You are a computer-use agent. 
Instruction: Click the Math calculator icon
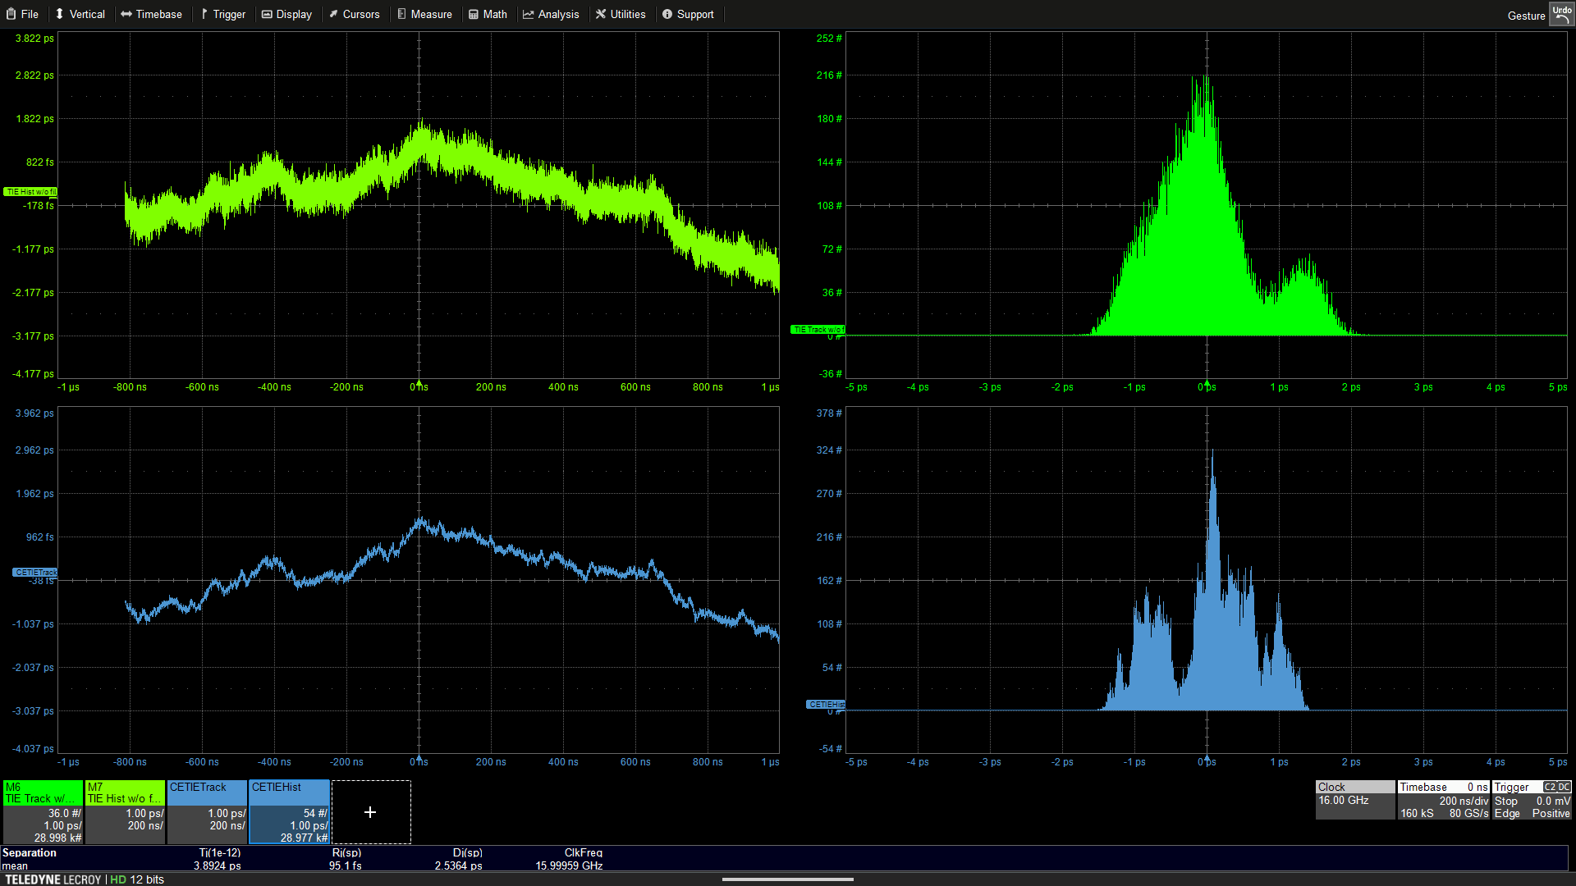tap(474, 14)
